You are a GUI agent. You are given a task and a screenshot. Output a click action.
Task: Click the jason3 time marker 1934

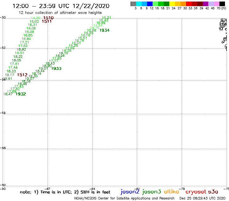click(x=105, y=30)
